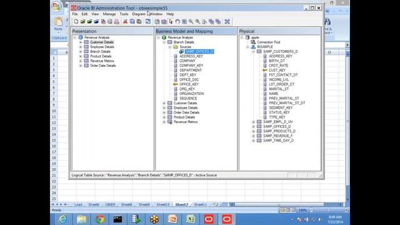
Task: Click the Copy icon beside the scissors
Action: (132, 22)
